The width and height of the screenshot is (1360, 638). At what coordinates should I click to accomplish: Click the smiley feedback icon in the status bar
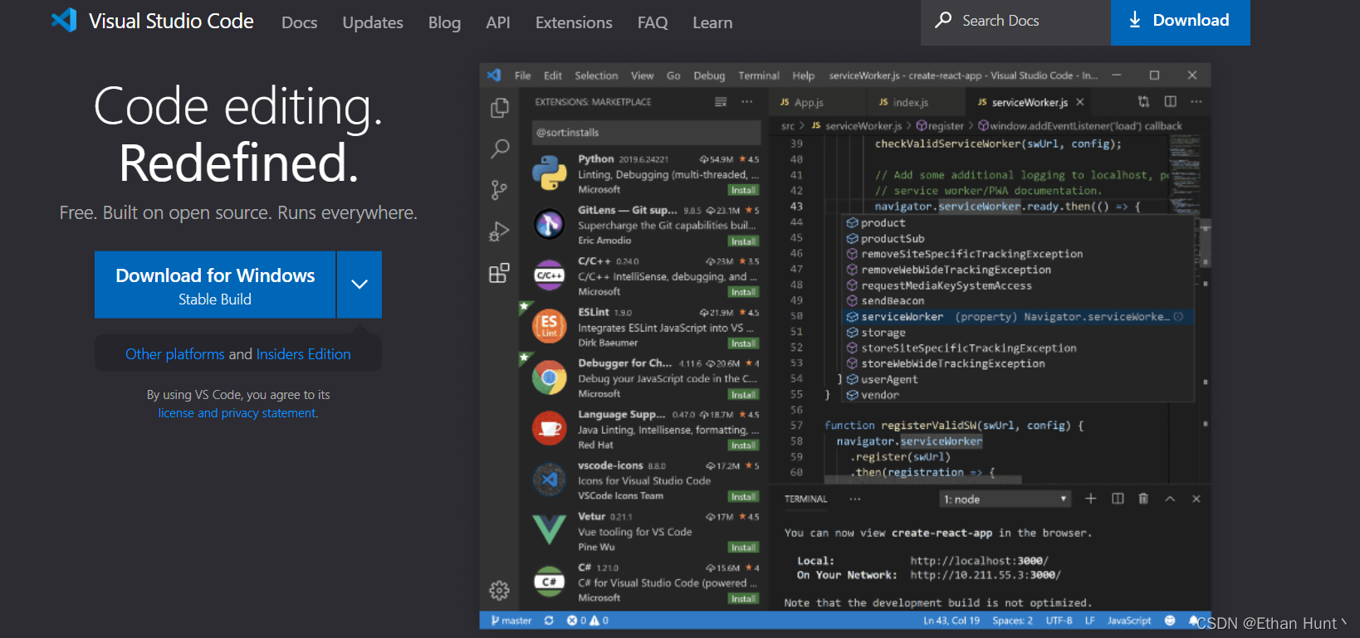(1170, 621)
